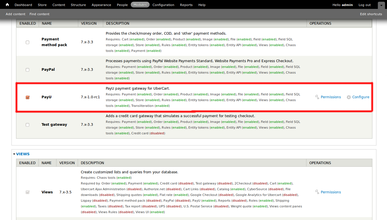387x220 pixels.
Task: Click the gear icon beside PayU Configure
Action: click(x=349, y=97)
